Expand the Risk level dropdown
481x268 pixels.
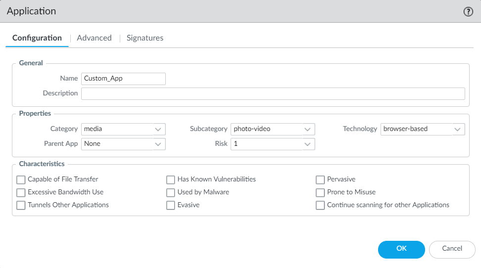click(273, 144)
